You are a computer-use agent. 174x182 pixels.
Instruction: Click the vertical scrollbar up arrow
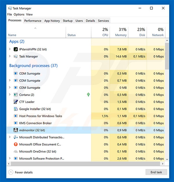point(167,41)
